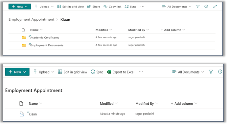This screenshot has height=124, width=227.
Task: Click expand content icon in top panel
Action: [x=215, y=7]
